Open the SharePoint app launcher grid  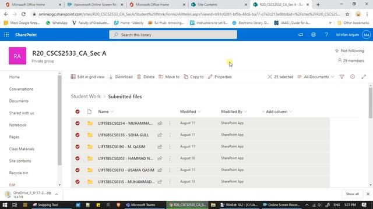tap(6, 35)
